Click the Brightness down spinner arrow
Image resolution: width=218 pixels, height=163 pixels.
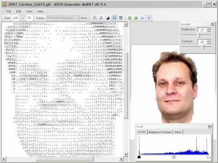click(208, 31)
